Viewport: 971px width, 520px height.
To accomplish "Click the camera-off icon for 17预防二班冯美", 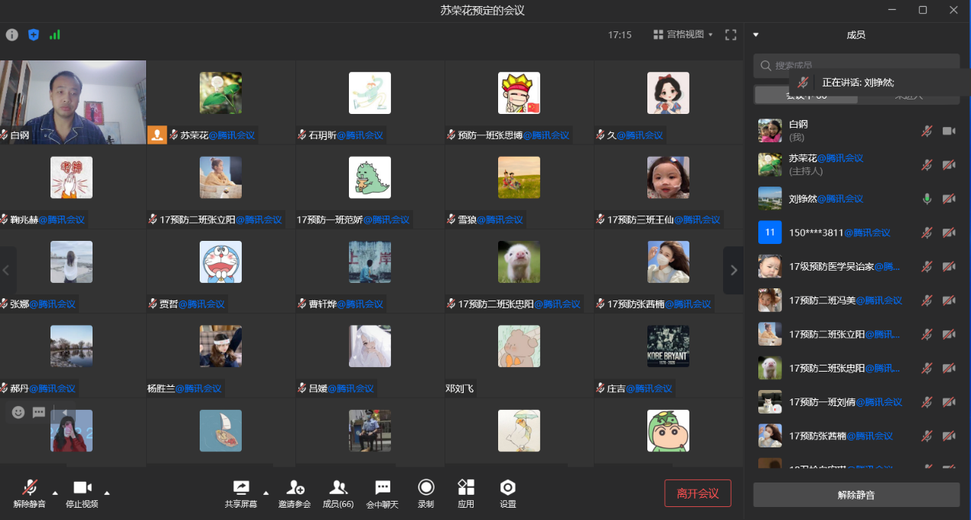I will (x=949, y=301).
